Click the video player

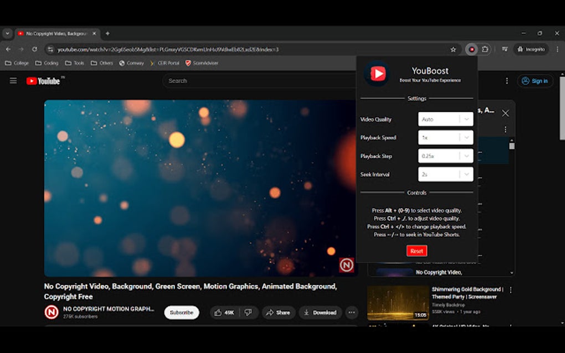click(201, 188)
